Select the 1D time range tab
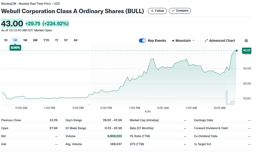Viewport: 258px width, 152px height. pos(6,40)
